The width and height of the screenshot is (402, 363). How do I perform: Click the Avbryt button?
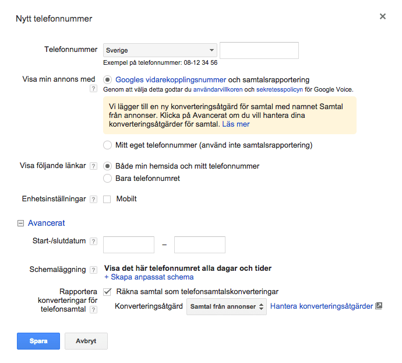86,341
